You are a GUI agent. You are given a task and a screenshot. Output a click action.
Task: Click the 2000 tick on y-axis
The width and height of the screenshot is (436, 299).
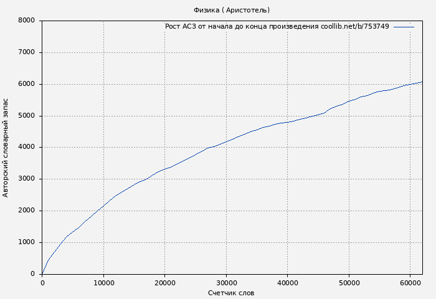point(27,211)
